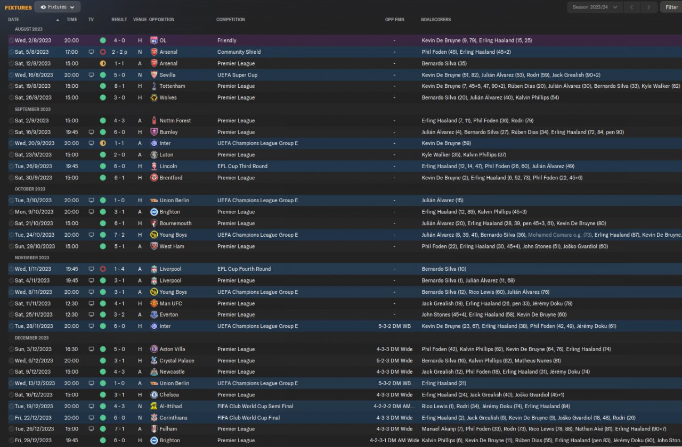
Task: Click the West Ham club badge
Action: pos(154,246)
